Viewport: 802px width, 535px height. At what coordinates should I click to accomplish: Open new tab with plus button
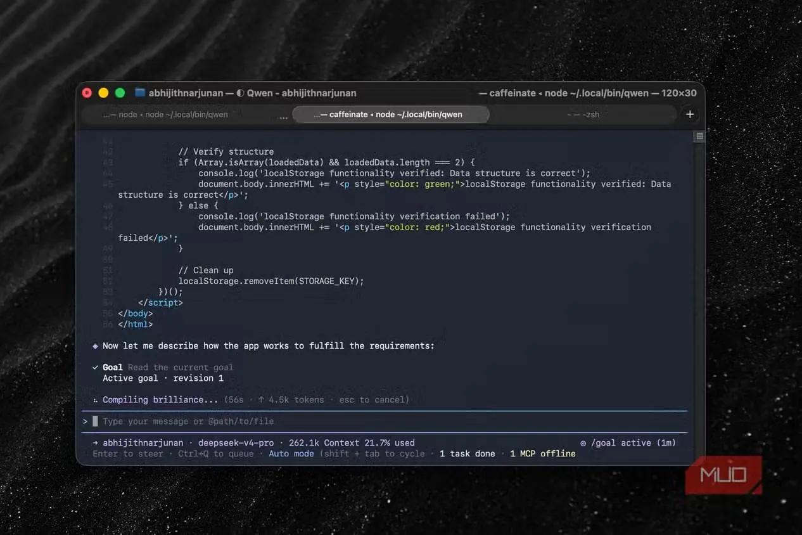690,115
